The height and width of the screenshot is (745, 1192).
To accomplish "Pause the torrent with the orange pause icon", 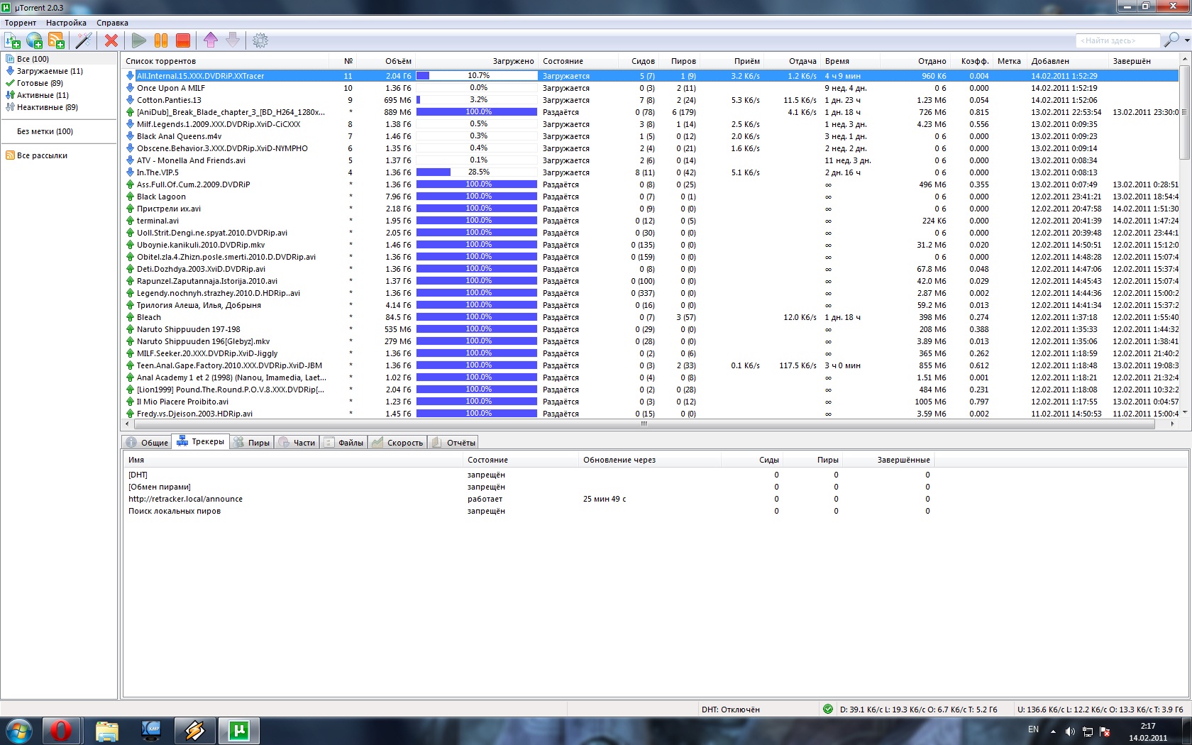I will pyautogui.click(x=161, y=41).
